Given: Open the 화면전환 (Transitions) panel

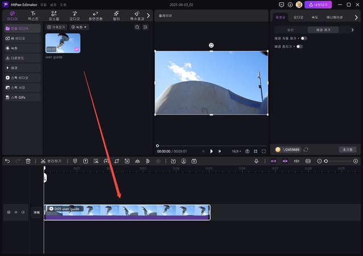Looking at the screenshot, I should 95,15.
